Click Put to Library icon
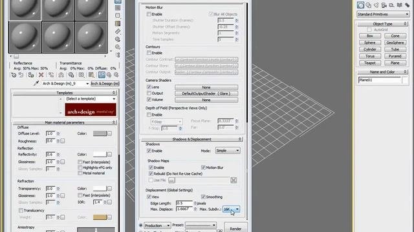 [x=71, y=75]
